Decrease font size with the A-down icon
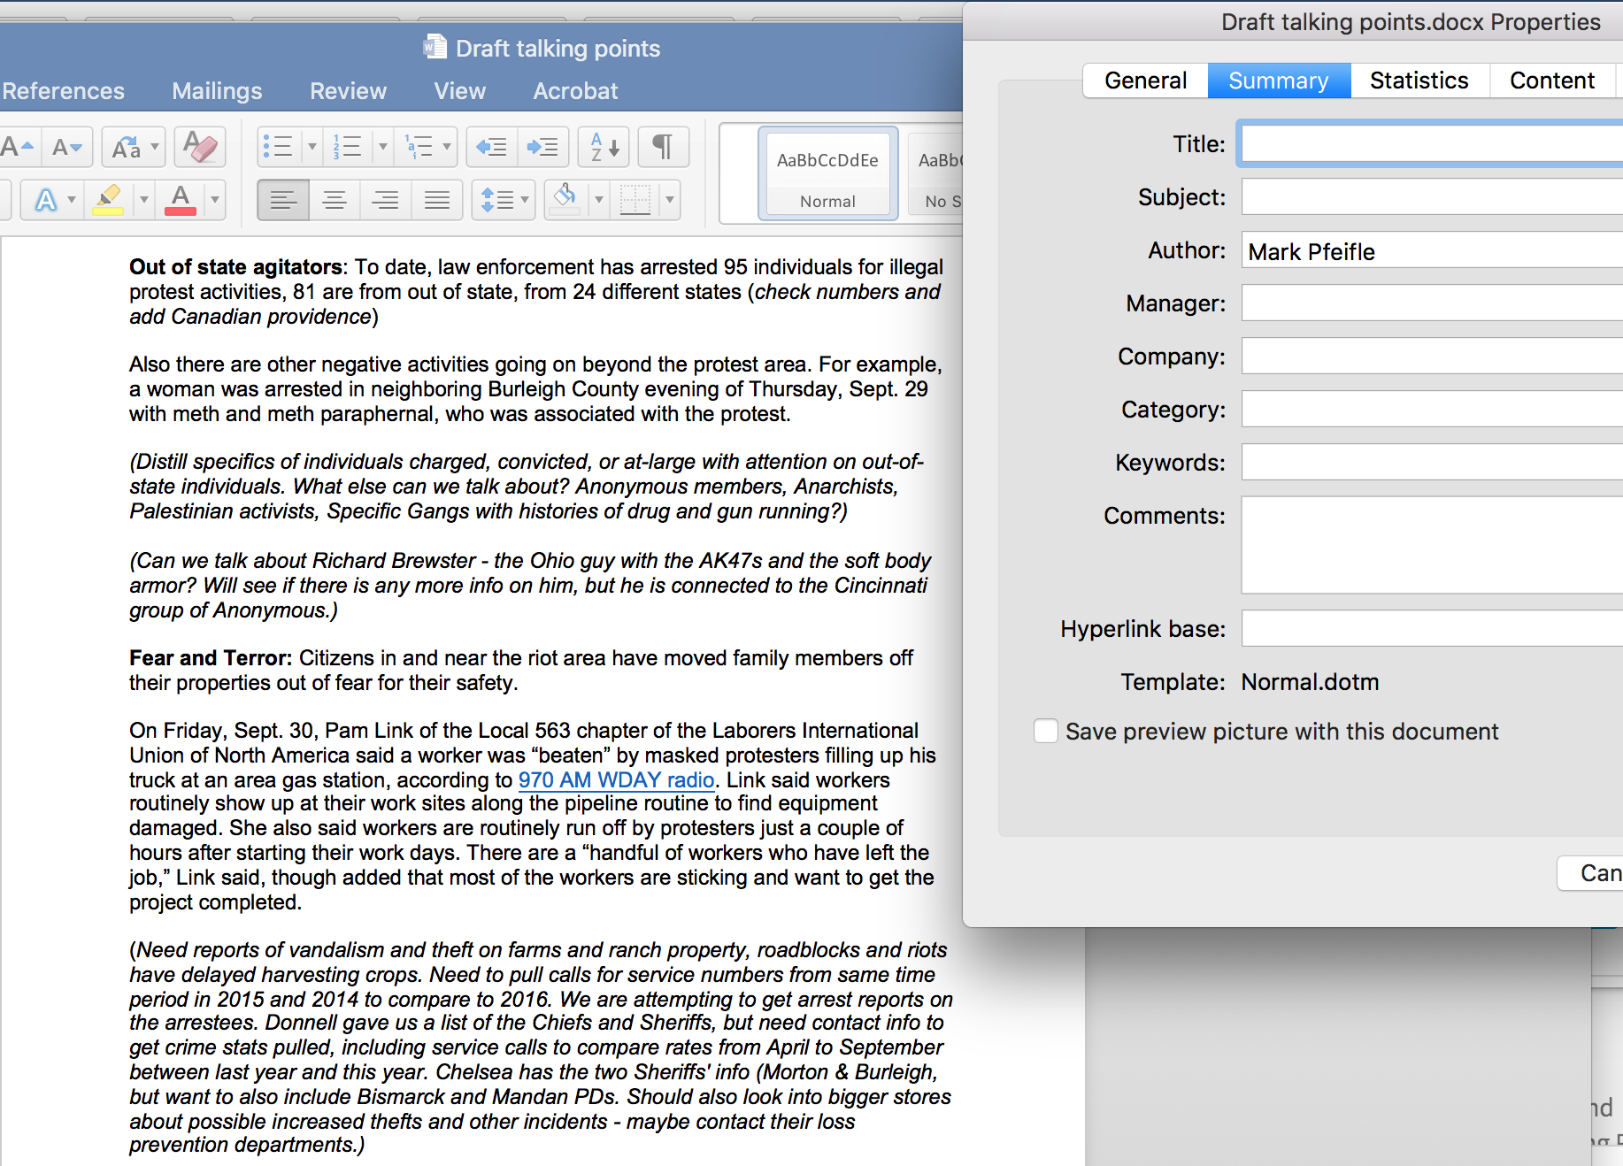This screenshot has height=1166, width=1623. (x=66, y=147)
